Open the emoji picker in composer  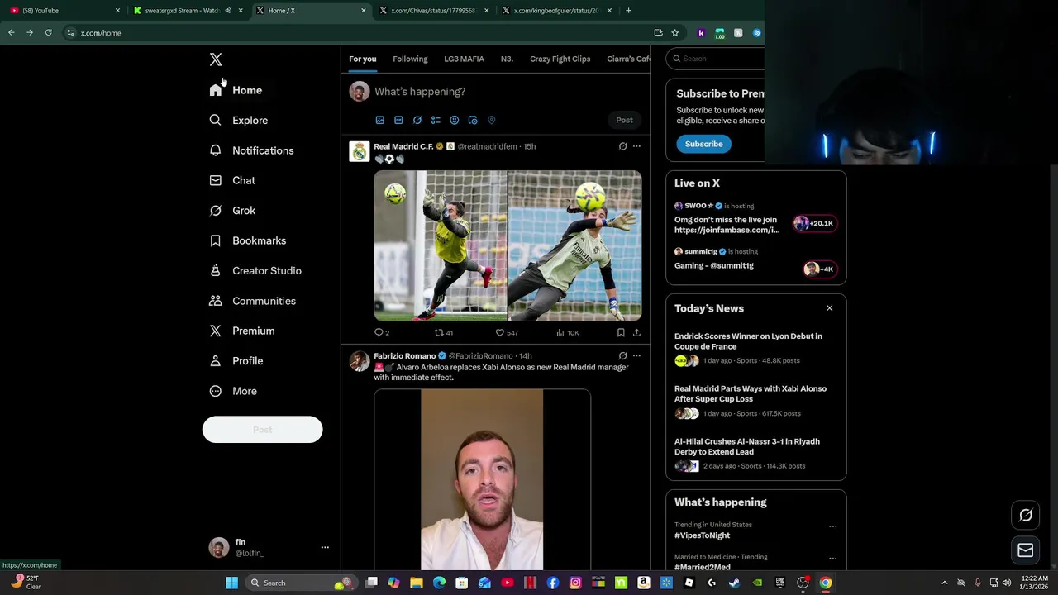[454, 120]
